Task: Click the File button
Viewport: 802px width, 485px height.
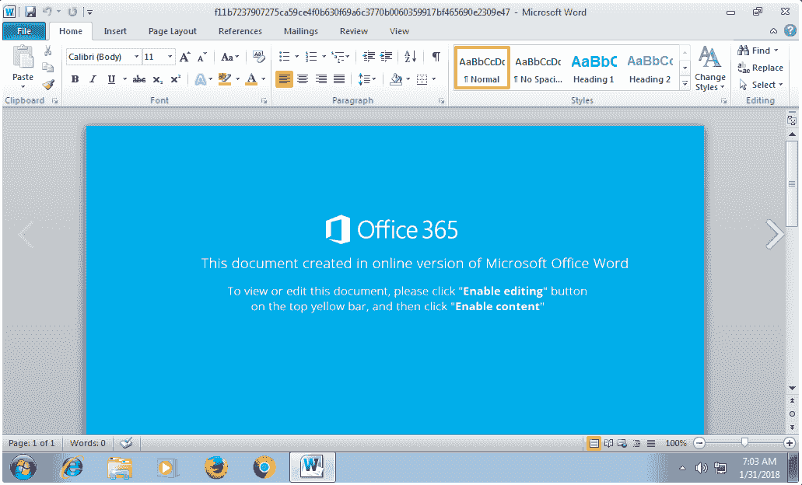Action: coord(23,31)
